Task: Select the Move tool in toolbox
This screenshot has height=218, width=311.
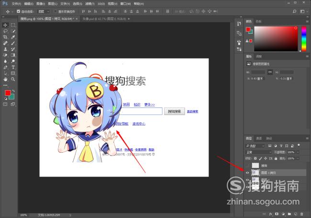Action: tap(5, 25)
